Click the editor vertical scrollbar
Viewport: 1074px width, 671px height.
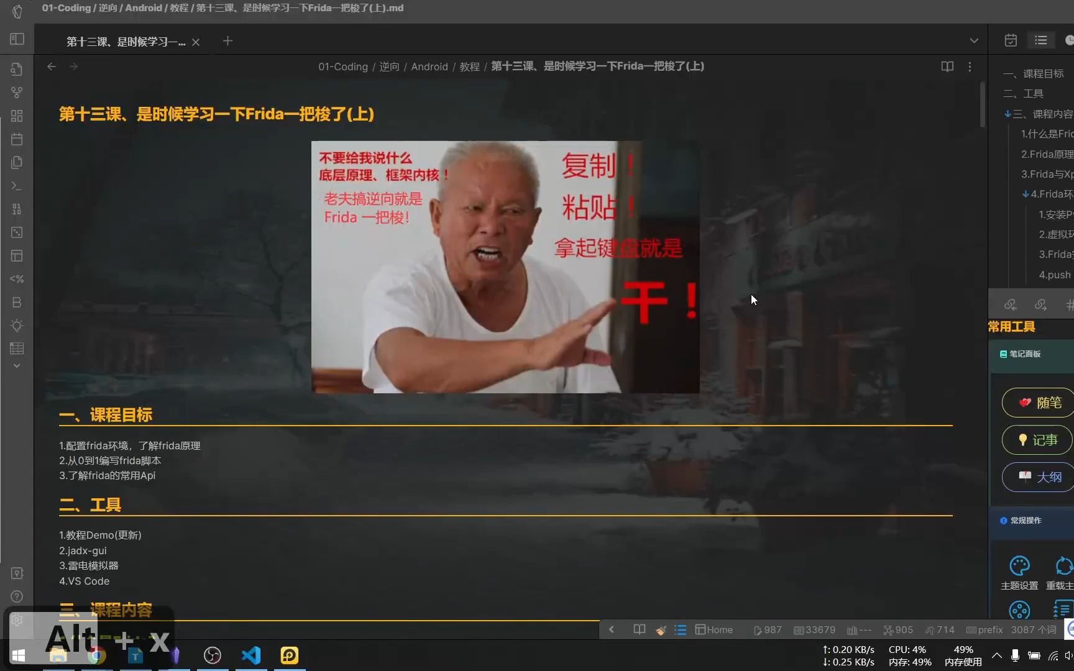982,104
